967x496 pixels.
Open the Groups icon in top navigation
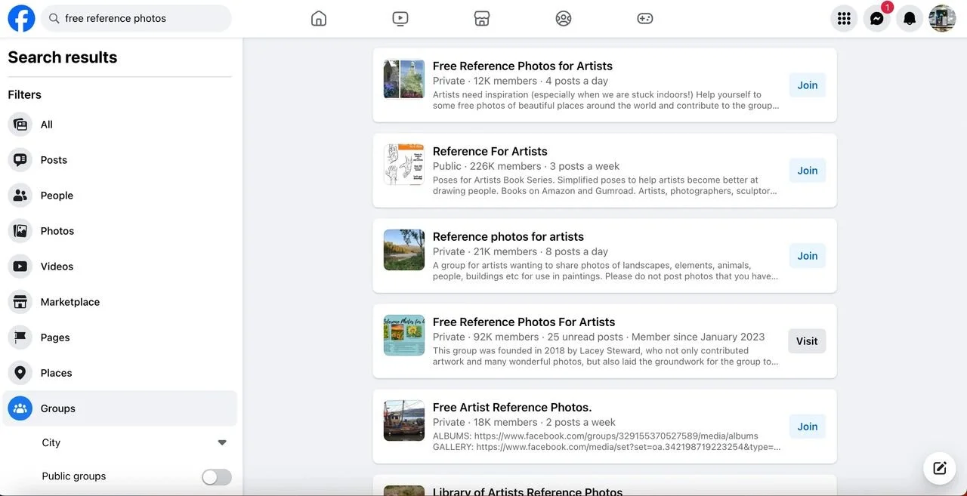564,18
